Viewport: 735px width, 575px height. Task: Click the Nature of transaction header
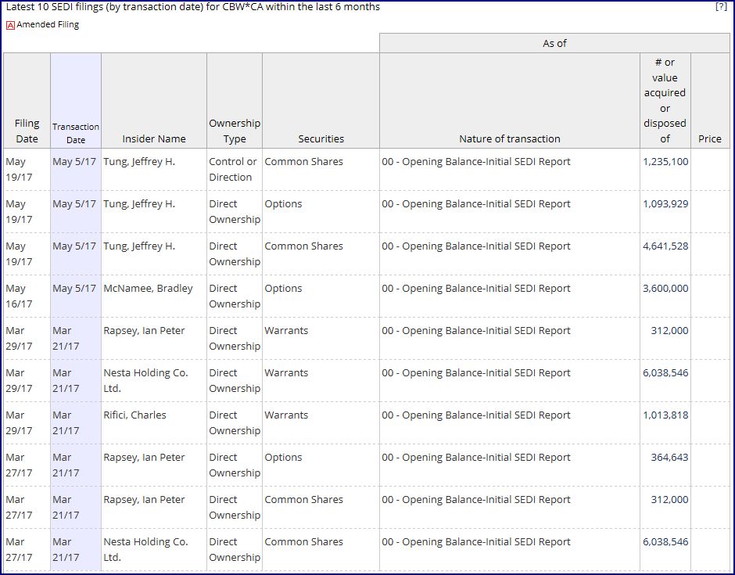(510, 138)
